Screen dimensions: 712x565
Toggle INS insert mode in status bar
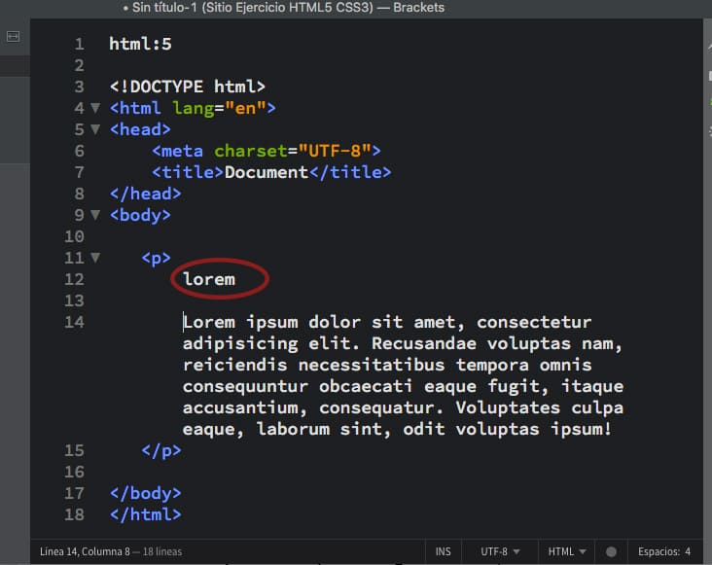click(x=444, y=551)
